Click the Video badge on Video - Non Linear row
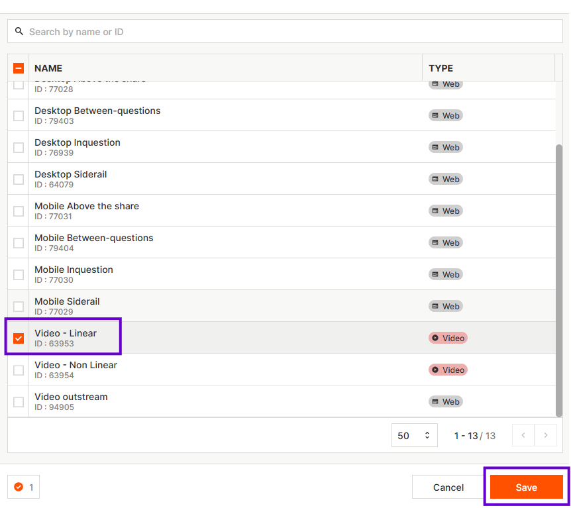The width and height of the screenshot is (571, 508). (448, 370)
